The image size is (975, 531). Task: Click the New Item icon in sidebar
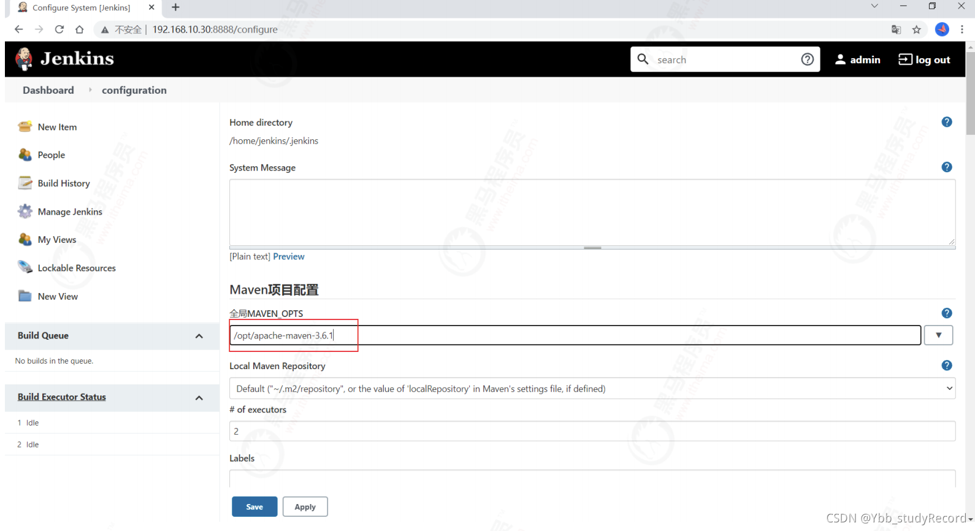point(25,127)
